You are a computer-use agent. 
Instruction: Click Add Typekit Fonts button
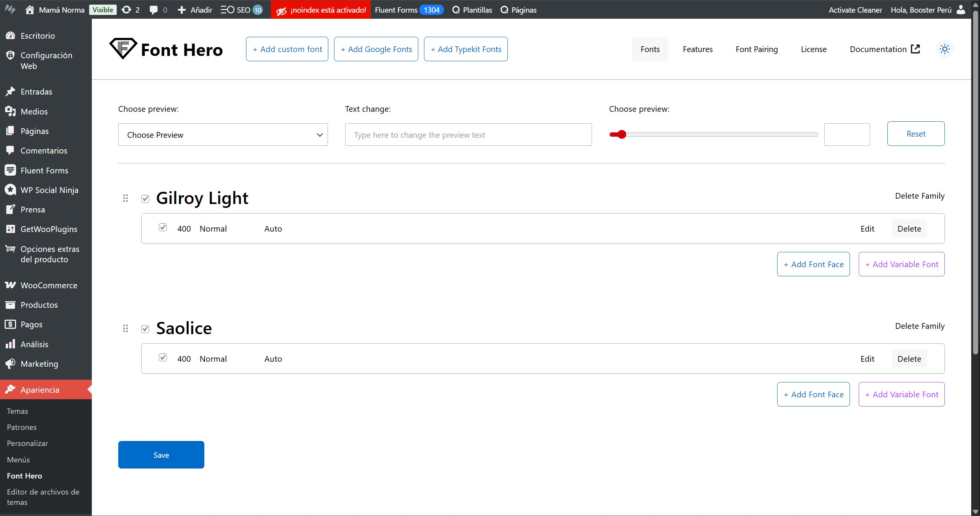[466, 49]
